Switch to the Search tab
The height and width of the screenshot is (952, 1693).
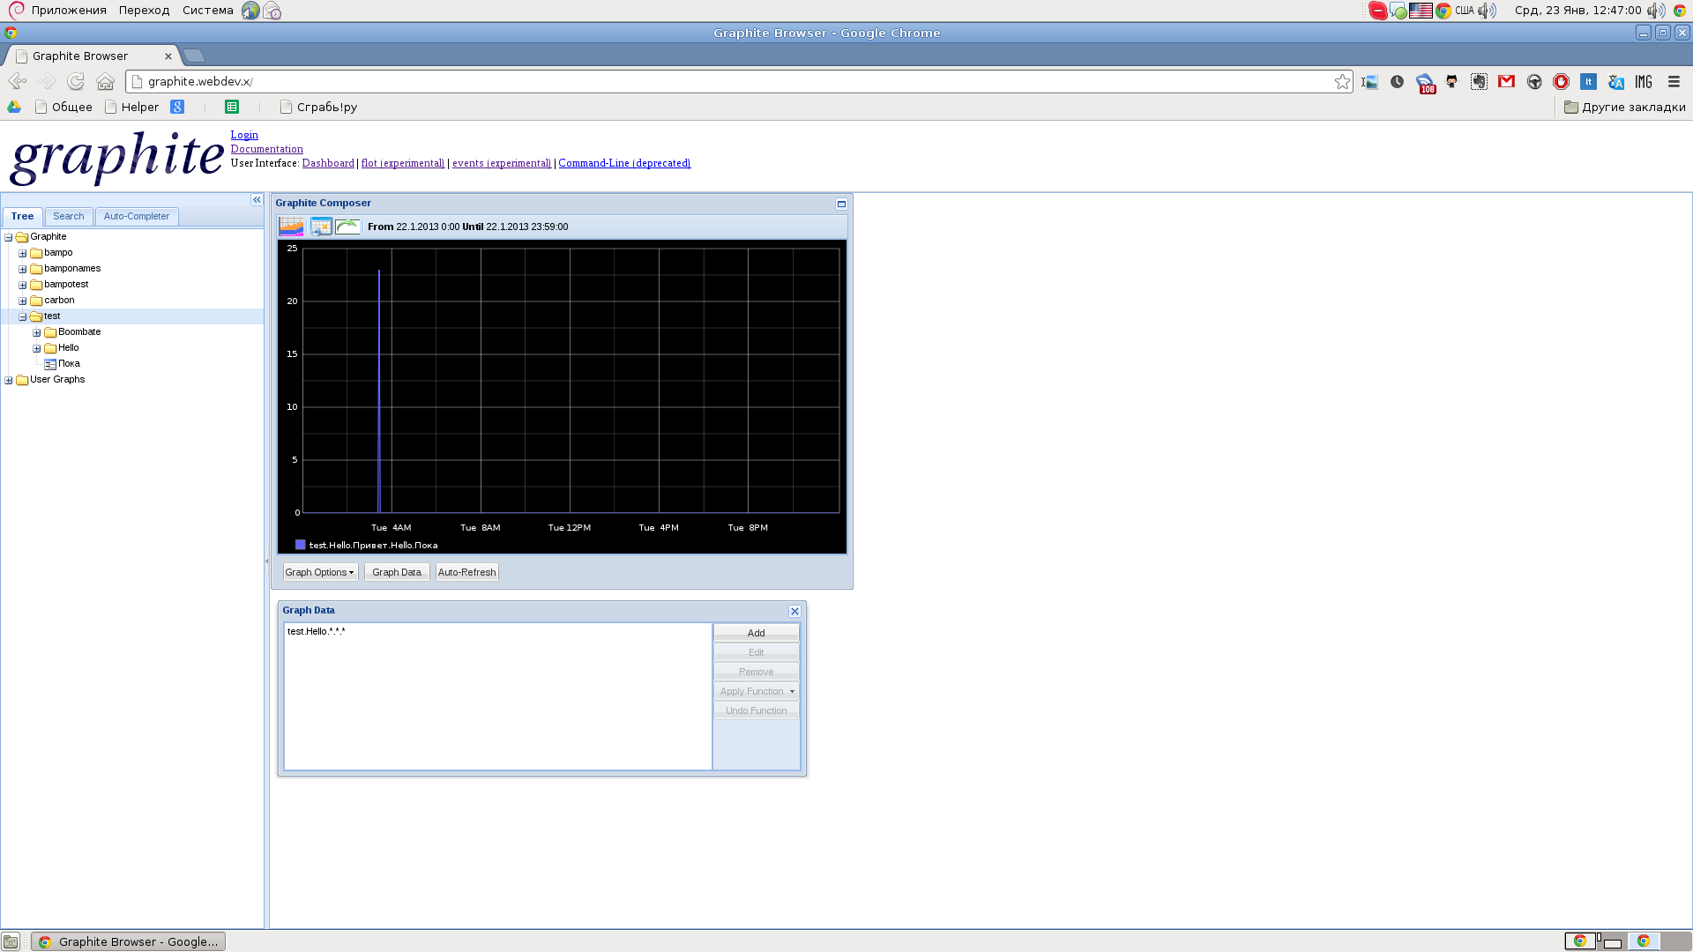pyautogui.click(x=69, y=216)
